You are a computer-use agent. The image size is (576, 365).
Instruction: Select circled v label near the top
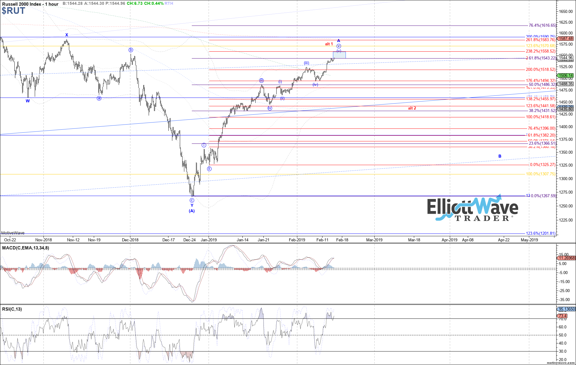[339, 46]
